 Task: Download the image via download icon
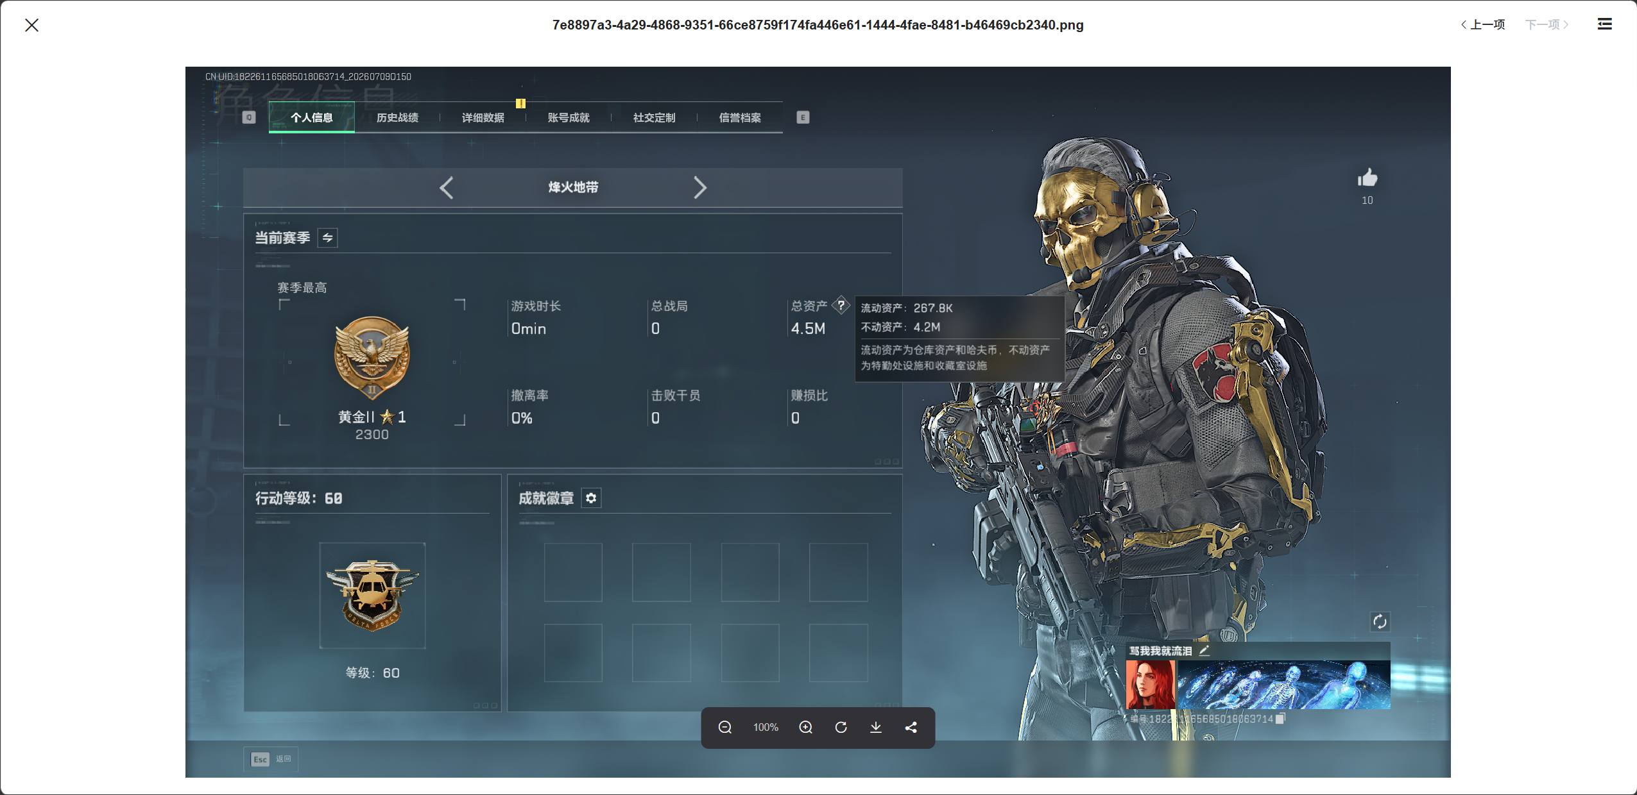pyautogui.click(x=875, y=727)
